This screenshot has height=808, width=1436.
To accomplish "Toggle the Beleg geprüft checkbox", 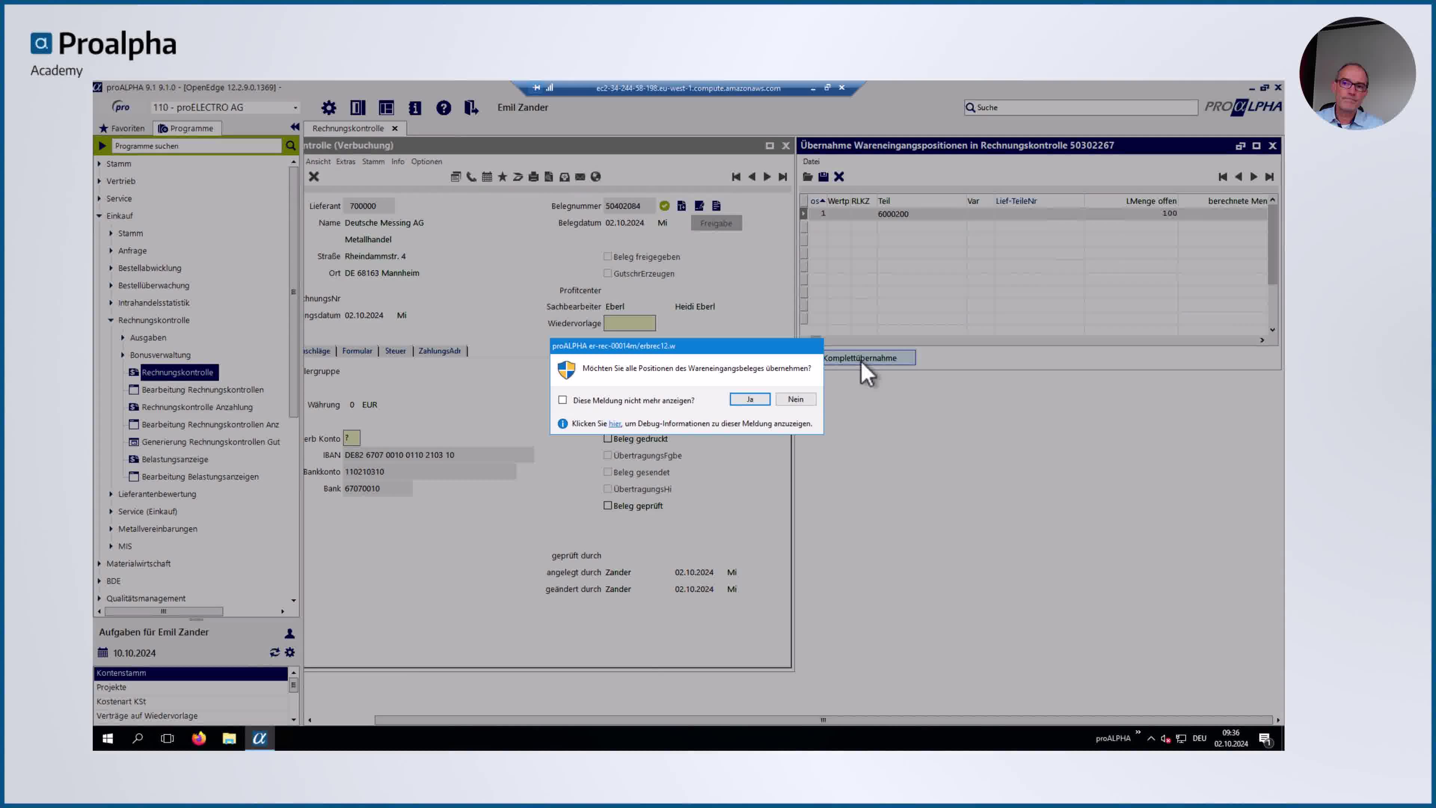I will (608, 506).
